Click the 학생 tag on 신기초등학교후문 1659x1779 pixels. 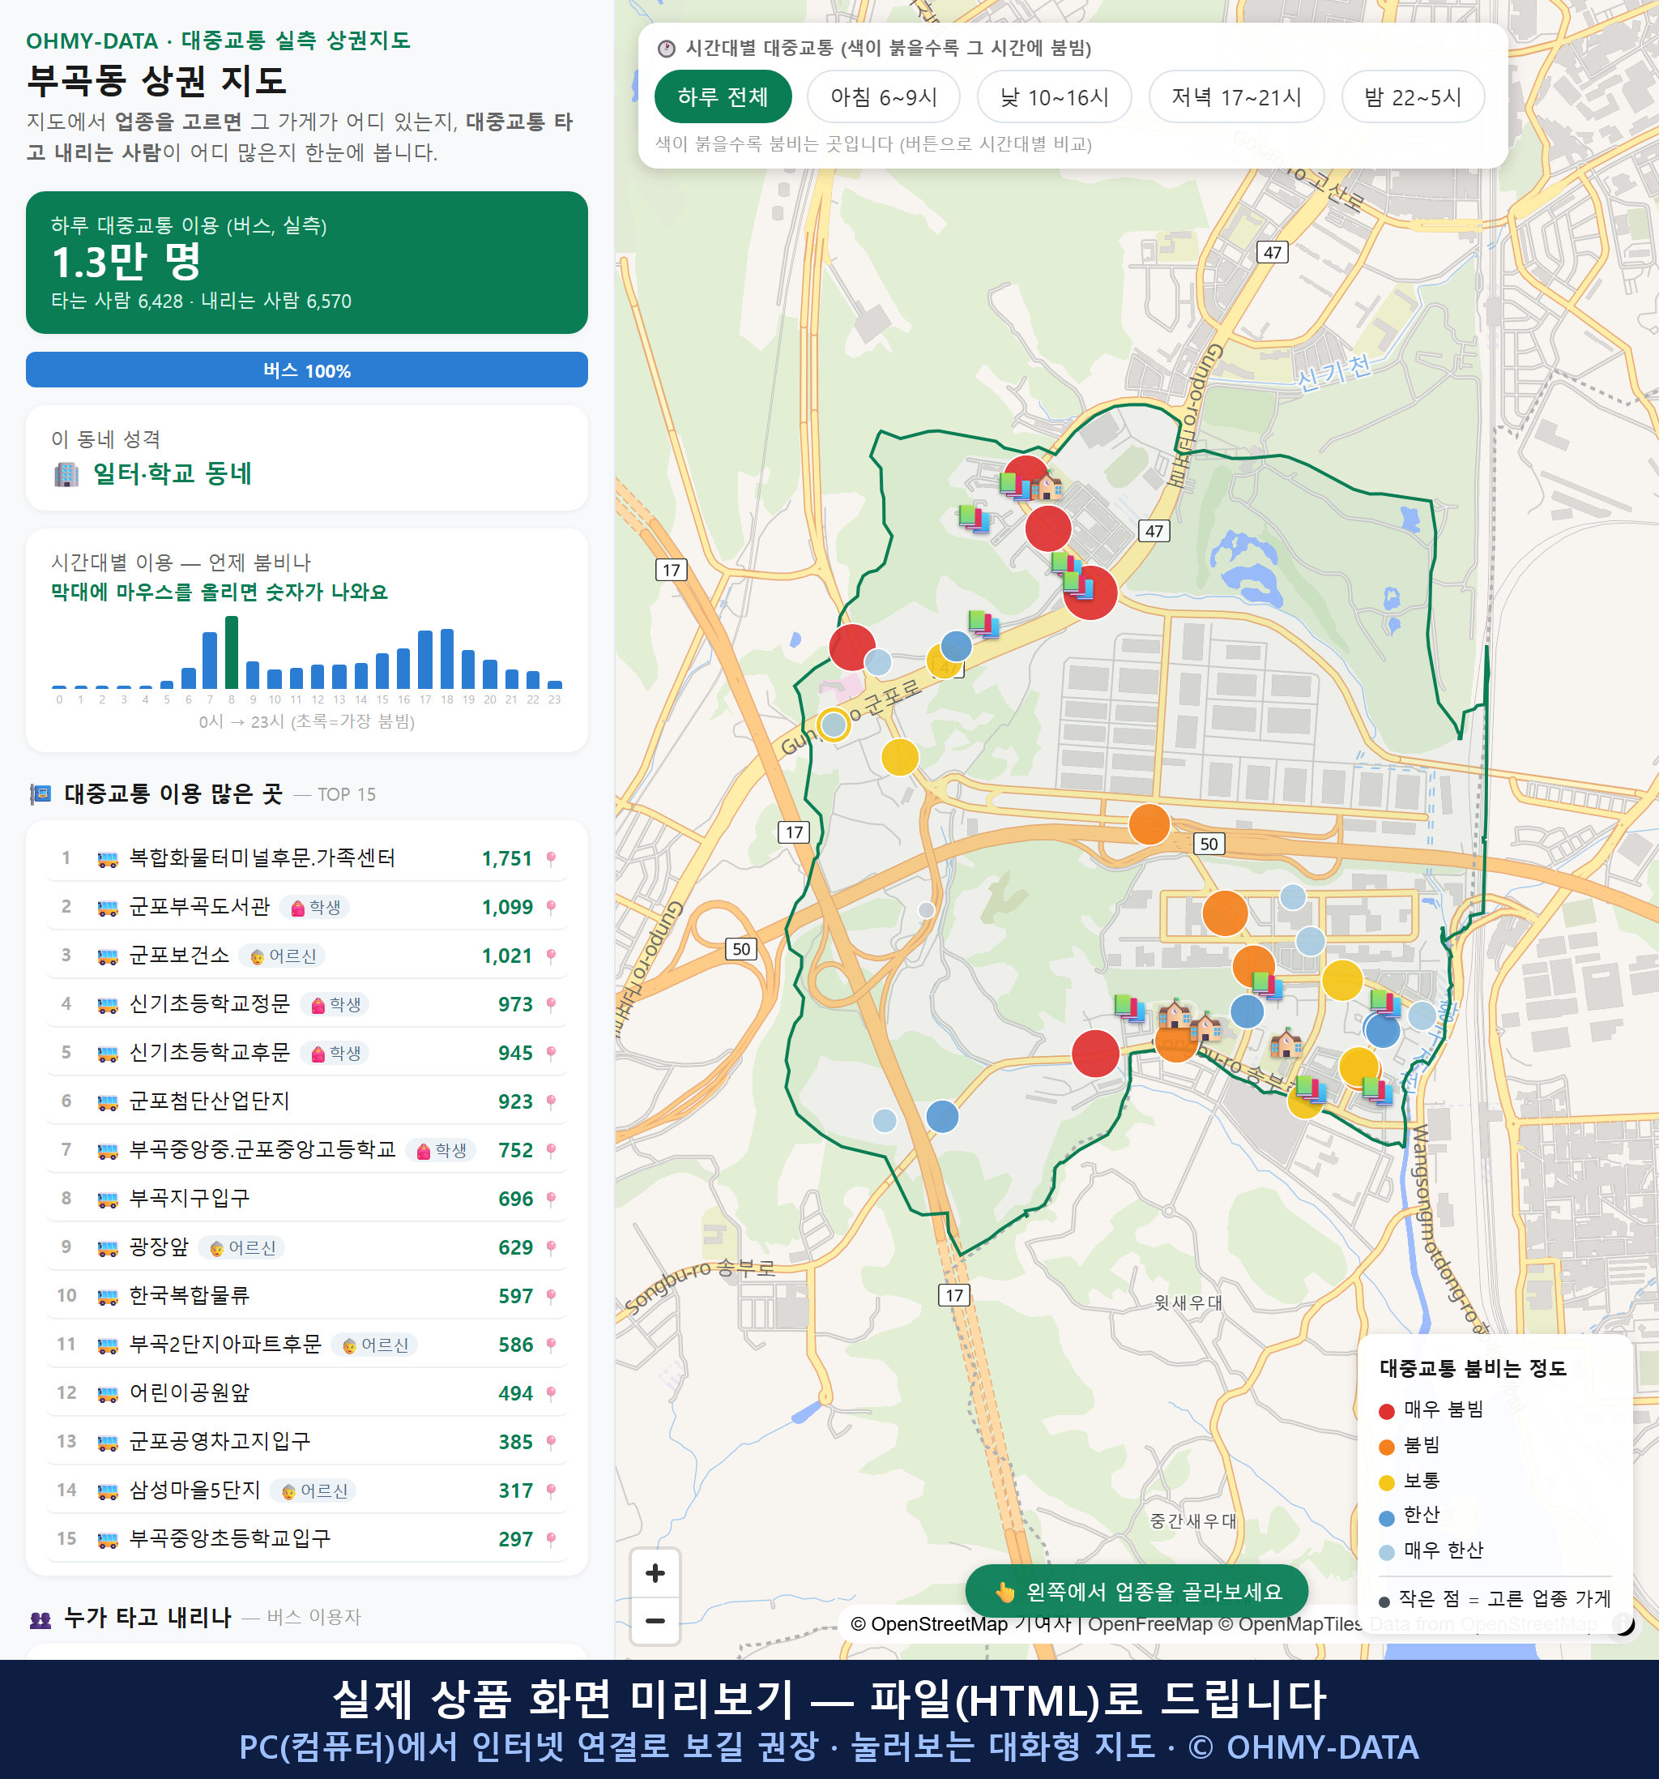click(x=335, y=1054)
